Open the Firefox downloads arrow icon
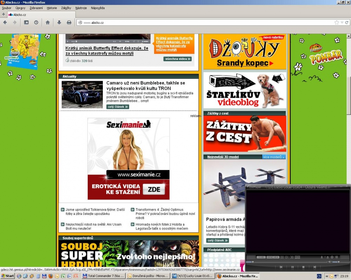 pos(59,22)
